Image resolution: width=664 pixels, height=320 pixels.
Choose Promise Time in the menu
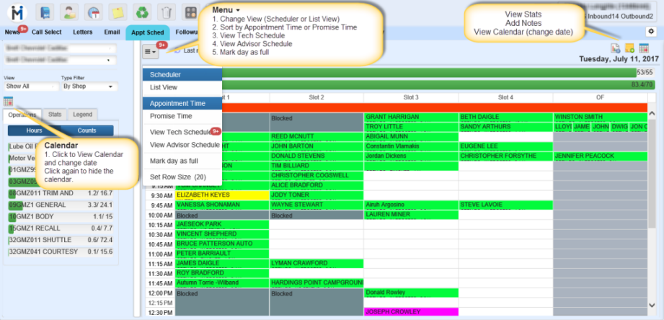pos(171,116)
